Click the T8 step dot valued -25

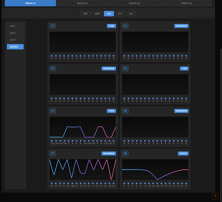[174, 183]
